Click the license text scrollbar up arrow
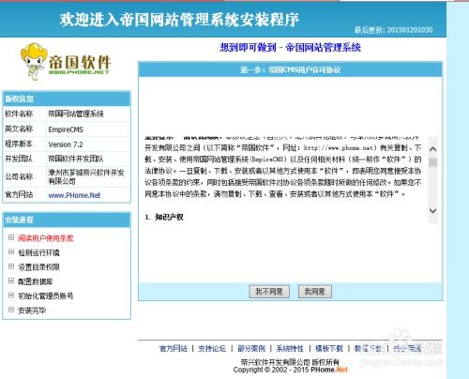Screen dimensions: 469x379 tap(433, 149)
